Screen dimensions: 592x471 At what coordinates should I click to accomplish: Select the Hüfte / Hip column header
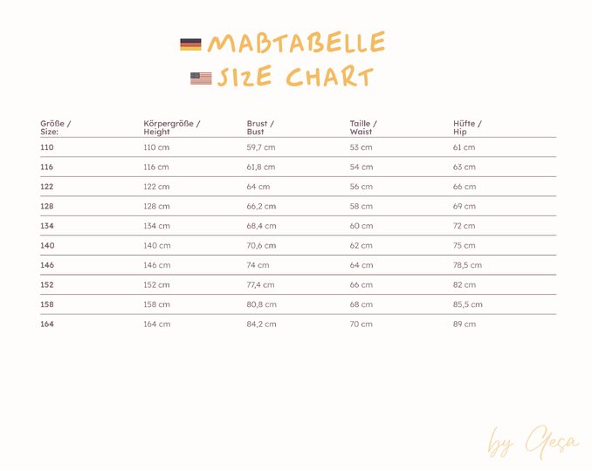[x=467, y=127]
